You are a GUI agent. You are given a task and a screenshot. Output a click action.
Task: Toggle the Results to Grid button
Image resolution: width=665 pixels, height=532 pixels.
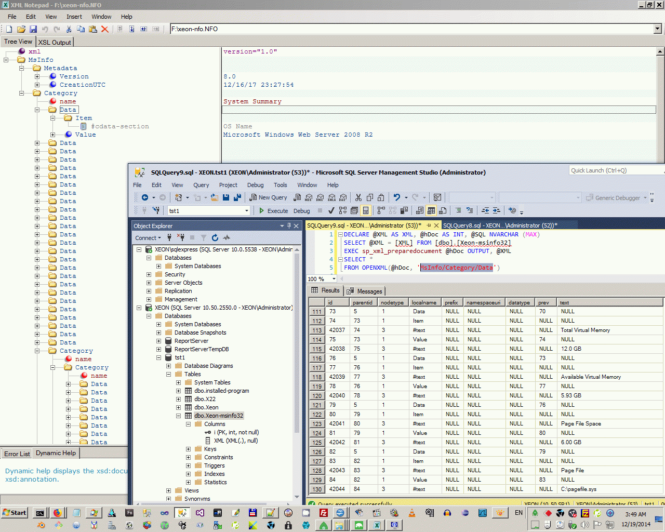coord(431,210)
